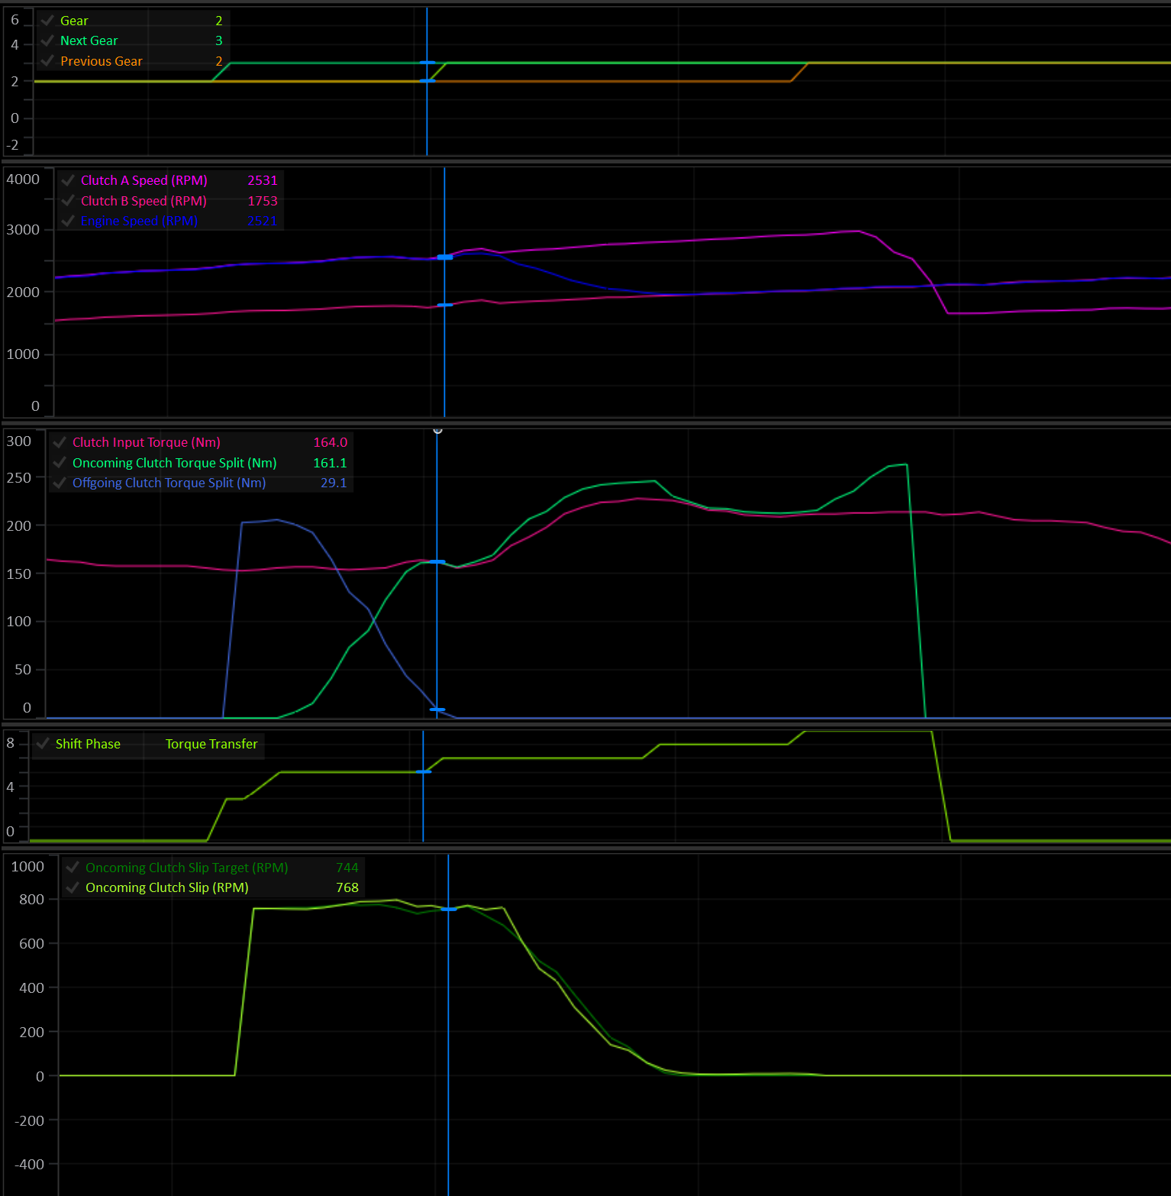Toggle the Oncoming Clutch Slip checkmark
The height and width of the screenshot is (1196, 1171).
(73, 887)
